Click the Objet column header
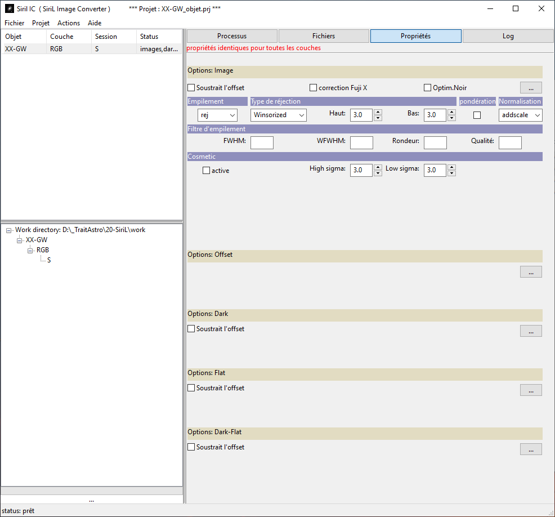Viewport: 555px width, 517px height. 24,37
